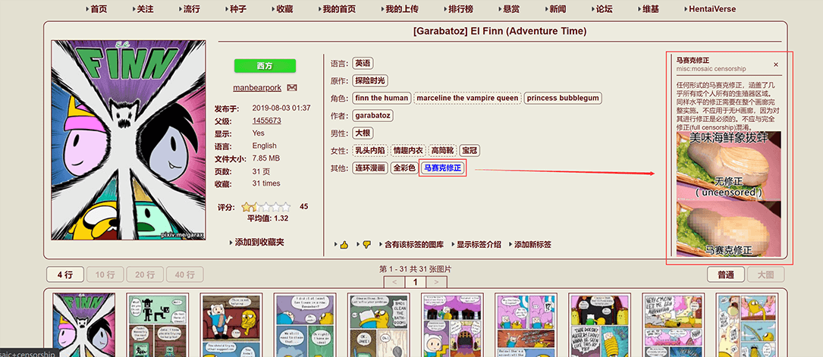Click the envelope icon beside manbearpork

(x=292, y=88)
